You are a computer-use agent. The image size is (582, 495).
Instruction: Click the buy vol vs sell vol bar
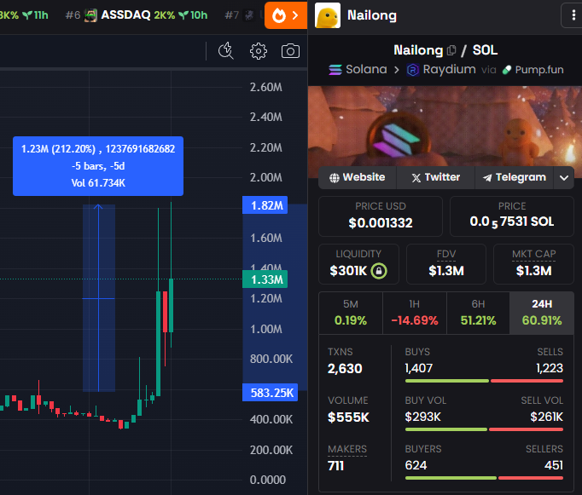tap(484, 429)
